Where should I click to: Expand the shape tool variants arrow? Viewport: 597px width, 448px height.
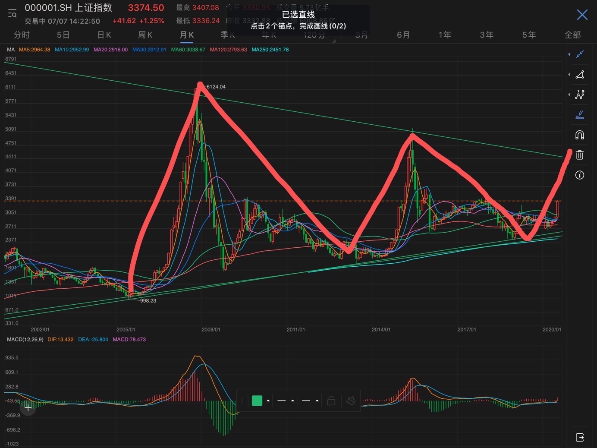569,74
